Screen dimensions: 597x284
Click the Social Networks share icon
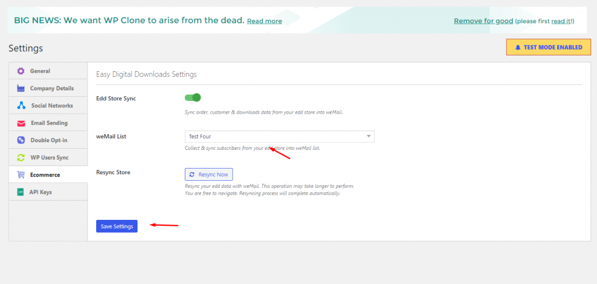[22, 106]
